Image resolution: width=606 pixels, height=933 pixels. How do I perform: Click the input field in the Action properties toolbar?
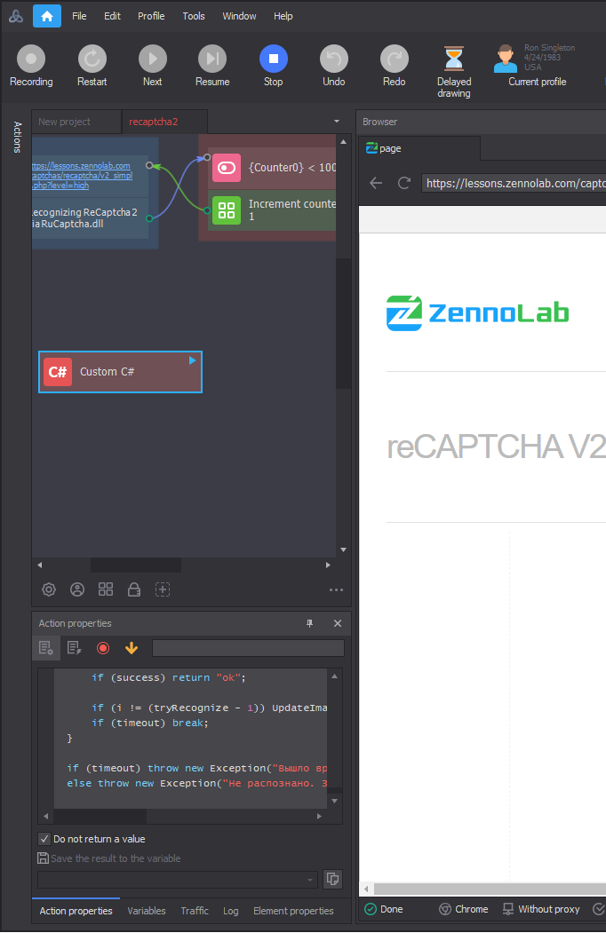coord(249,648)
